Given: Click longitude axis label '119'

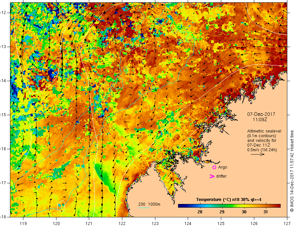Looking at the screenshot, I should point(23,223).
